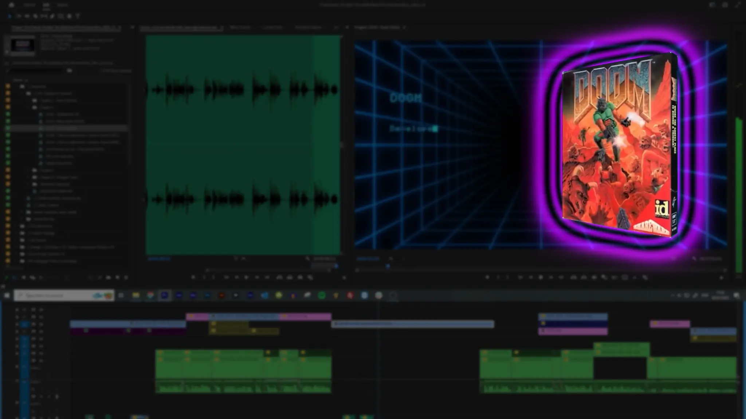The image size is (746, 419).
Task: Select the DOOM box art thumbnail in Project panel
Action: click(x=23, y=45)
